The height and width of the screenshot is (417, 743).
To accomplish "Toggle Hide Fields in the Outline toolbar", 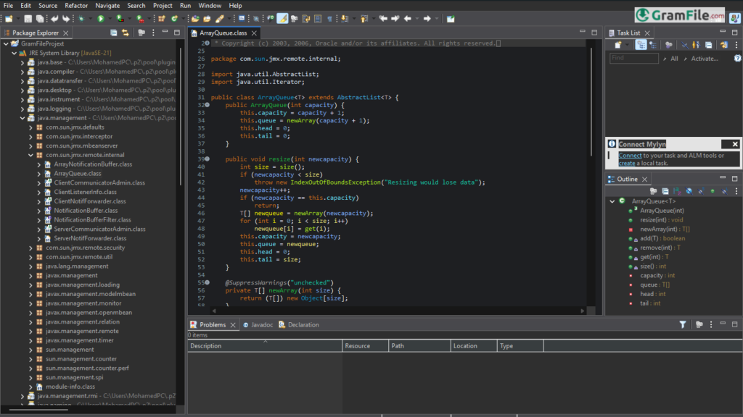I will (x=688, y=190).
